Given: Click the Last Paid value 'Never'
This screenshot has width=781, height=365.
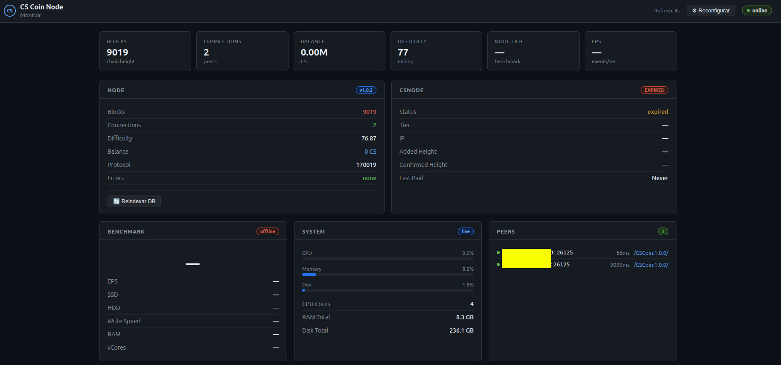Looking at the screenshot, I should point(660,178).
